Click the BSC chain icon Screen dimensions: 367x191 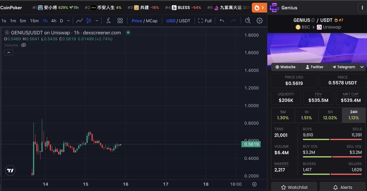(x=298, y=27)
